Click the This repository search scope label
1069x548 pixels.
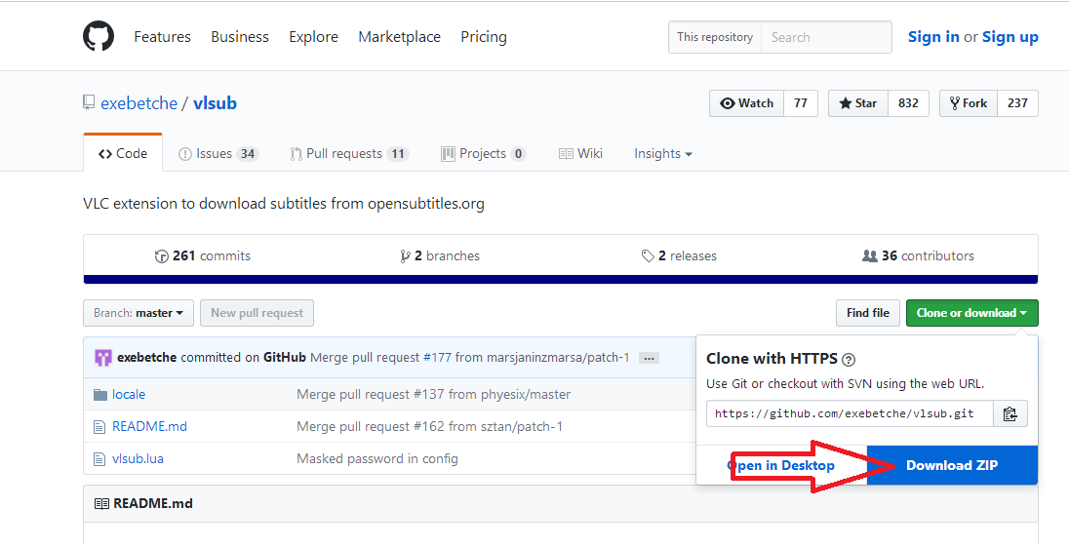[x=715, y=37]
